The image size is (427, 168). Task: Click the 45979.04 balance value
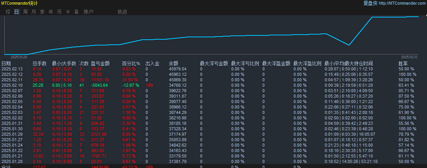pos(177,69)
